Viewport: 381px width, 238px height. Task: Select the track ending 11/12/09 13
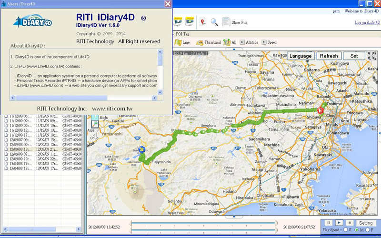click(47, 130)
